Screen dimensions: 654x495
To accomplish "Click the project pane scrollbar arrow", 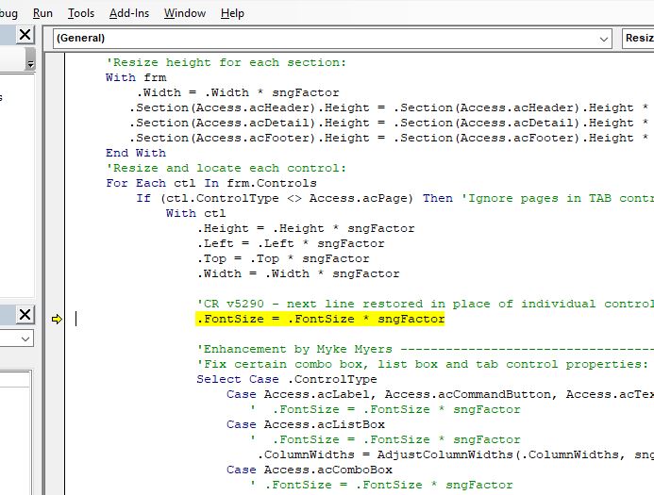I will pyautogui.click(x=30, y=64).
